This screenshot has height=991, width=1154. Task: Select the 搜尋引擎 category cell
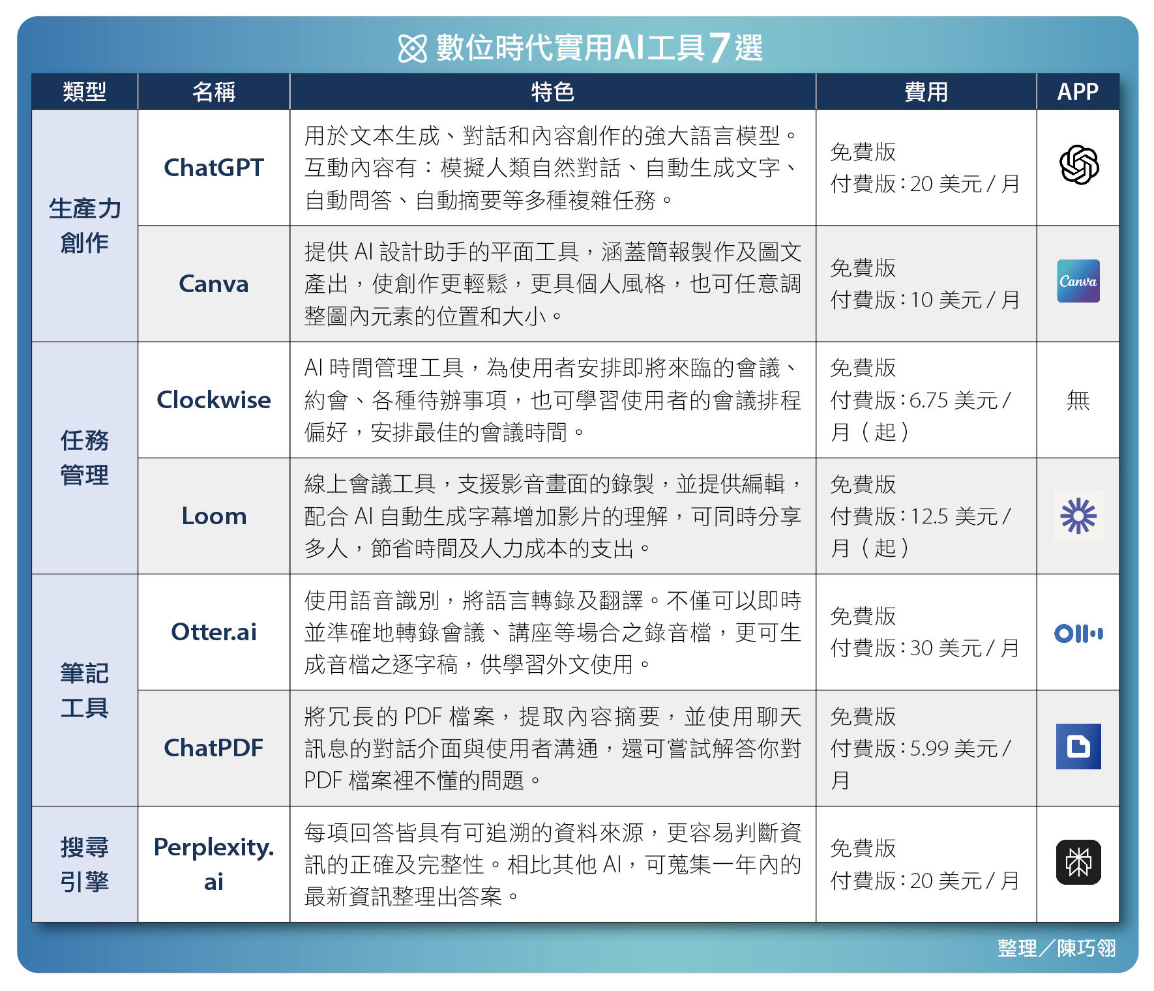85,864
